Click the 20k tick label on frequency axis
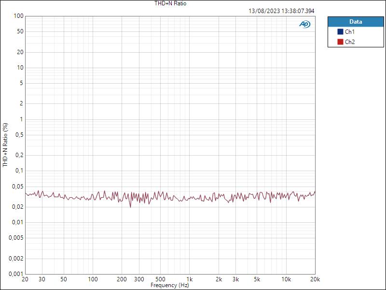 (x=314, y=279)
